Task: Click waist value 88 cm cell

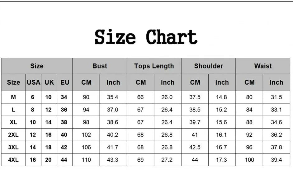Action: (249, 122)
